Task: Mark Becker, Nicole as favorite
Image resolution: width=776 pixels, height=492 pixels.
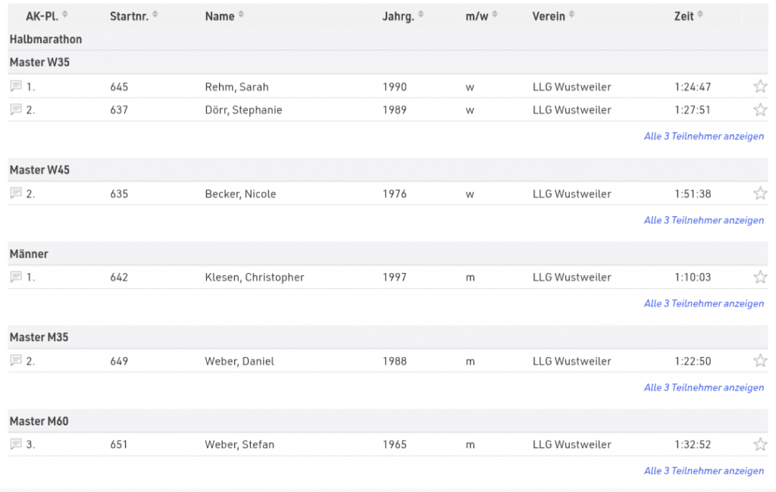Action: point(760,193)
